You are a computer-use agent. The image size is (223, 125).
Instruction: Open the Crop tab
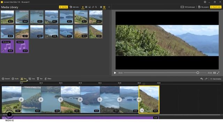(x=32, y=79)
